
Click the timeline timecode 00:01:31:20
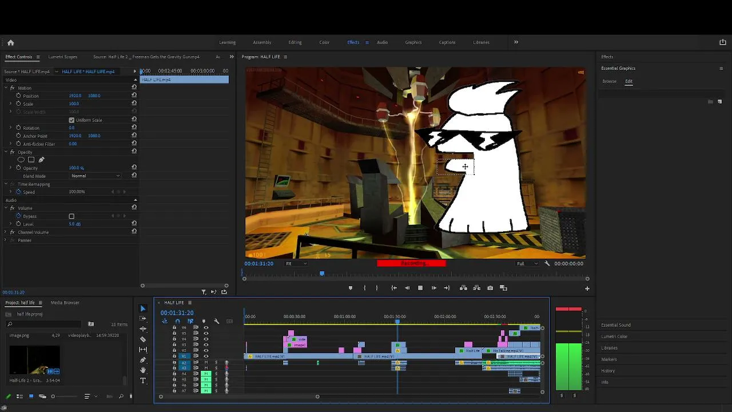pos(177,313)
